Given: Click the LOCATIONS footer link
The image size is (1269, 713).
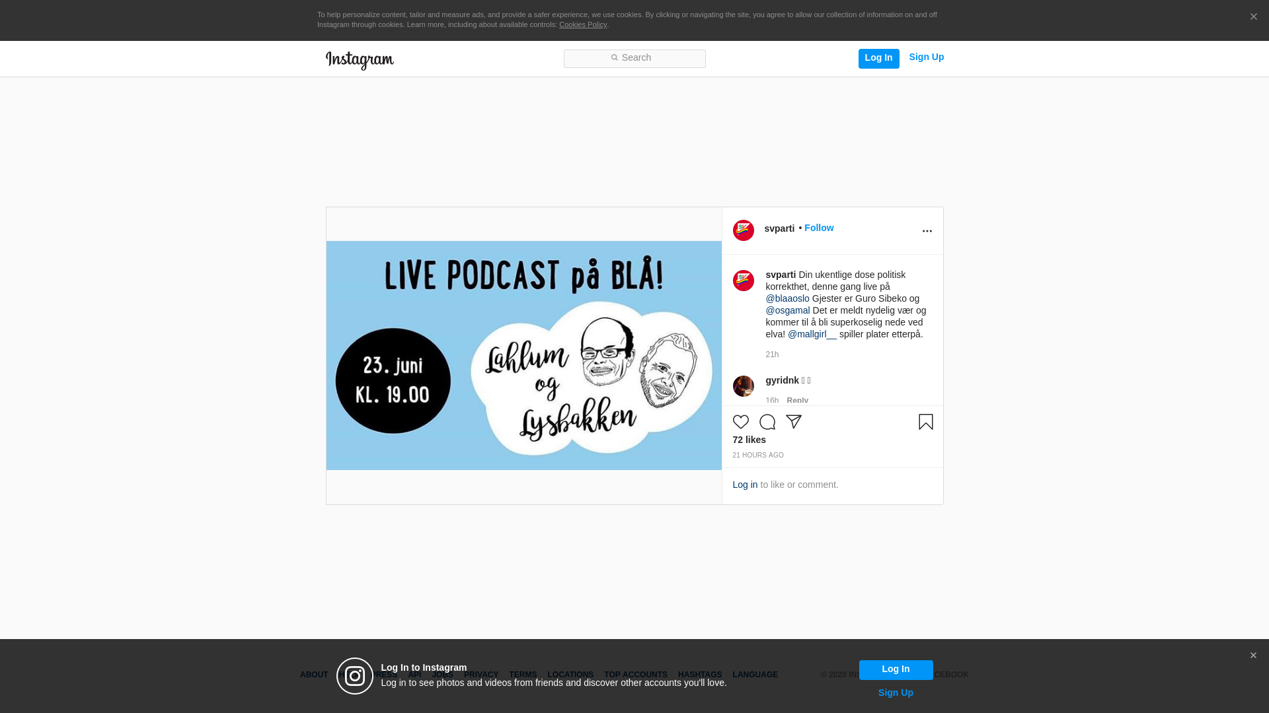Looking at the screenshot, I should [570, 675].
